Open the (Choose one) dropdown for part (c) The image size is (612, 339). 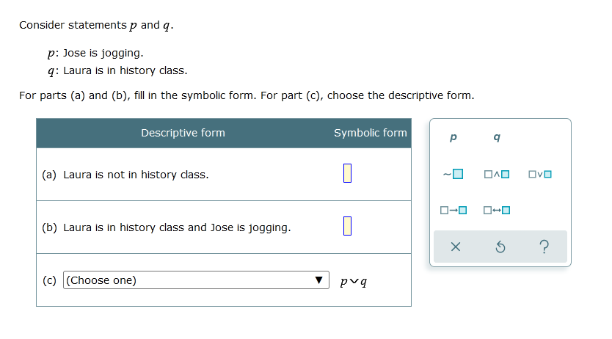tap(194, 280)
